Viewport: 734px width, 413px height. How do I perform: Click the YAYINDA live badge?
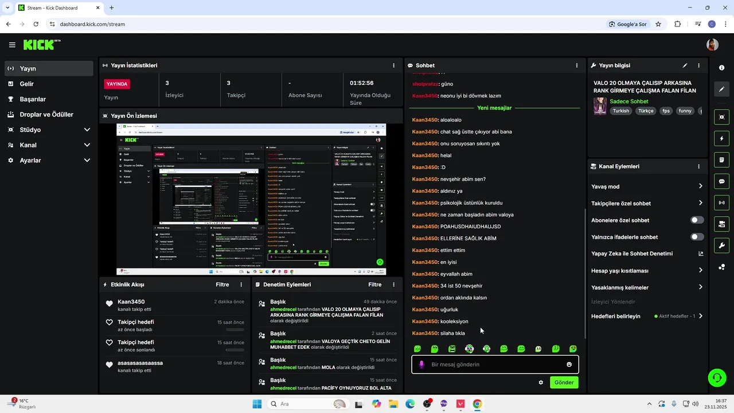click(117, 84)
